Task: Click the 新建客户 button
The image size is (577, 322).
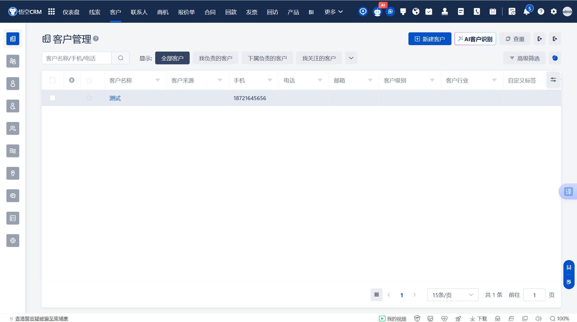Action: pos(429,39)
